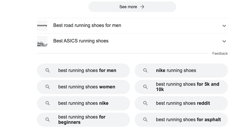Expand Best ASICS running shoes chevron

point(224,41)
